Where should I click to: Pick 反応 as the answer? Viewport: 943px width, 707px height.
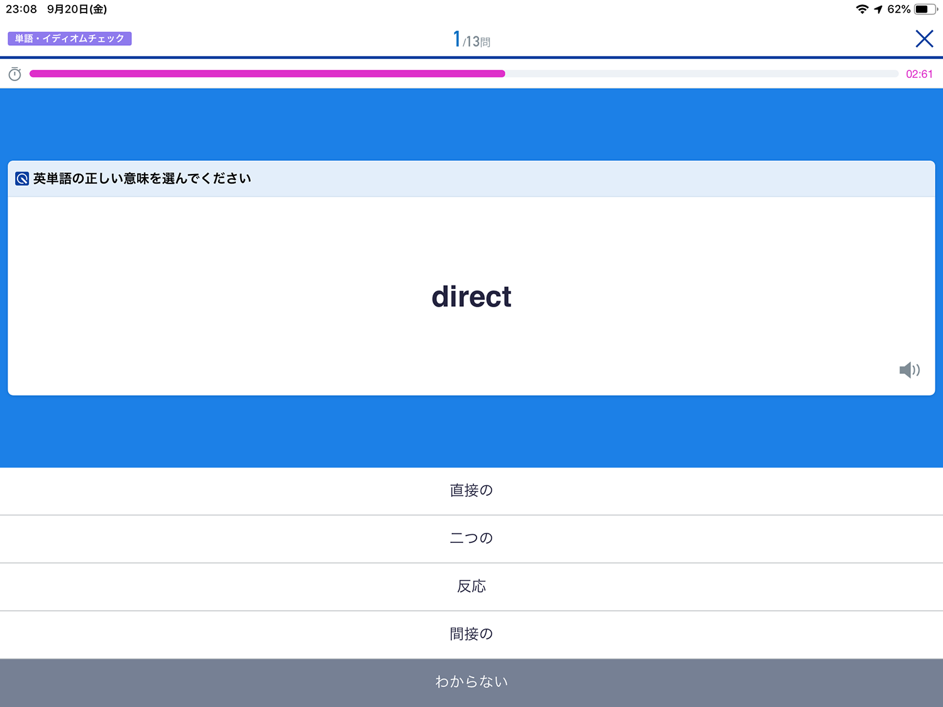pyautogui.click(x=472, y=586)
